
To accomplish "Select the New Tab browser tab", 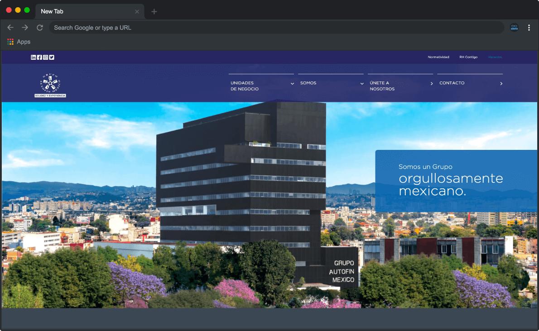I will (90, 12).
